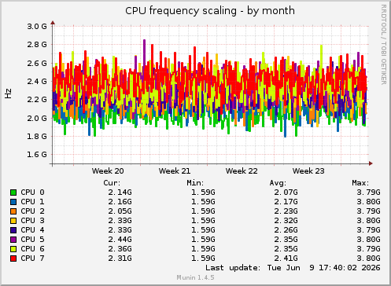
Task: Select the 'CPU 3' legend label
Action: pyautogui.click(x=32, y=221)
